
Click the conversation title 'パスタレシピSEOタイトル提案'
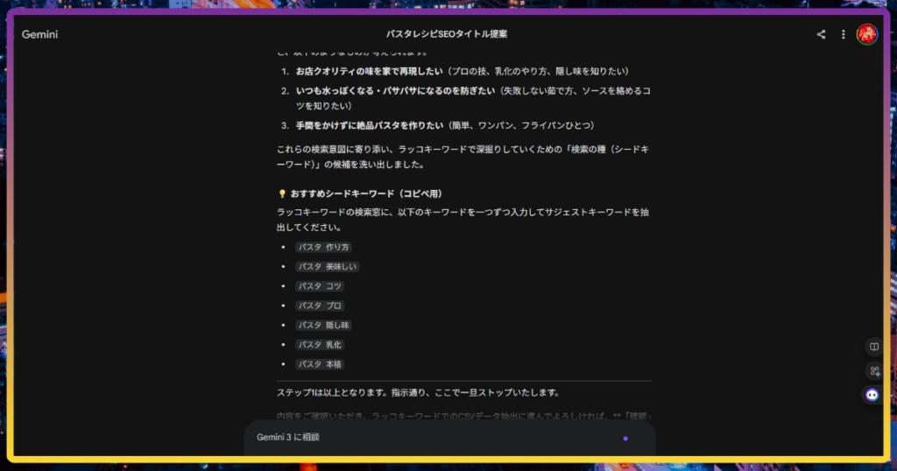pos(447,34)
